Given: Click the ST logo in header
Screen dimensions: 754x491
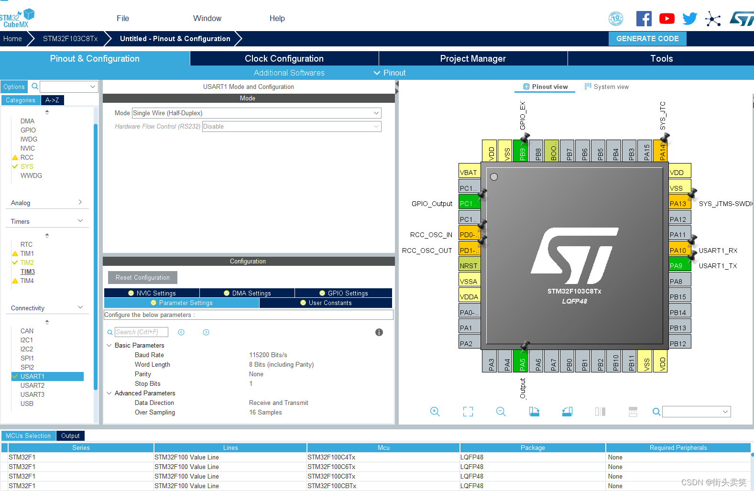Looking at the screenshot, I should pos(742,19).
